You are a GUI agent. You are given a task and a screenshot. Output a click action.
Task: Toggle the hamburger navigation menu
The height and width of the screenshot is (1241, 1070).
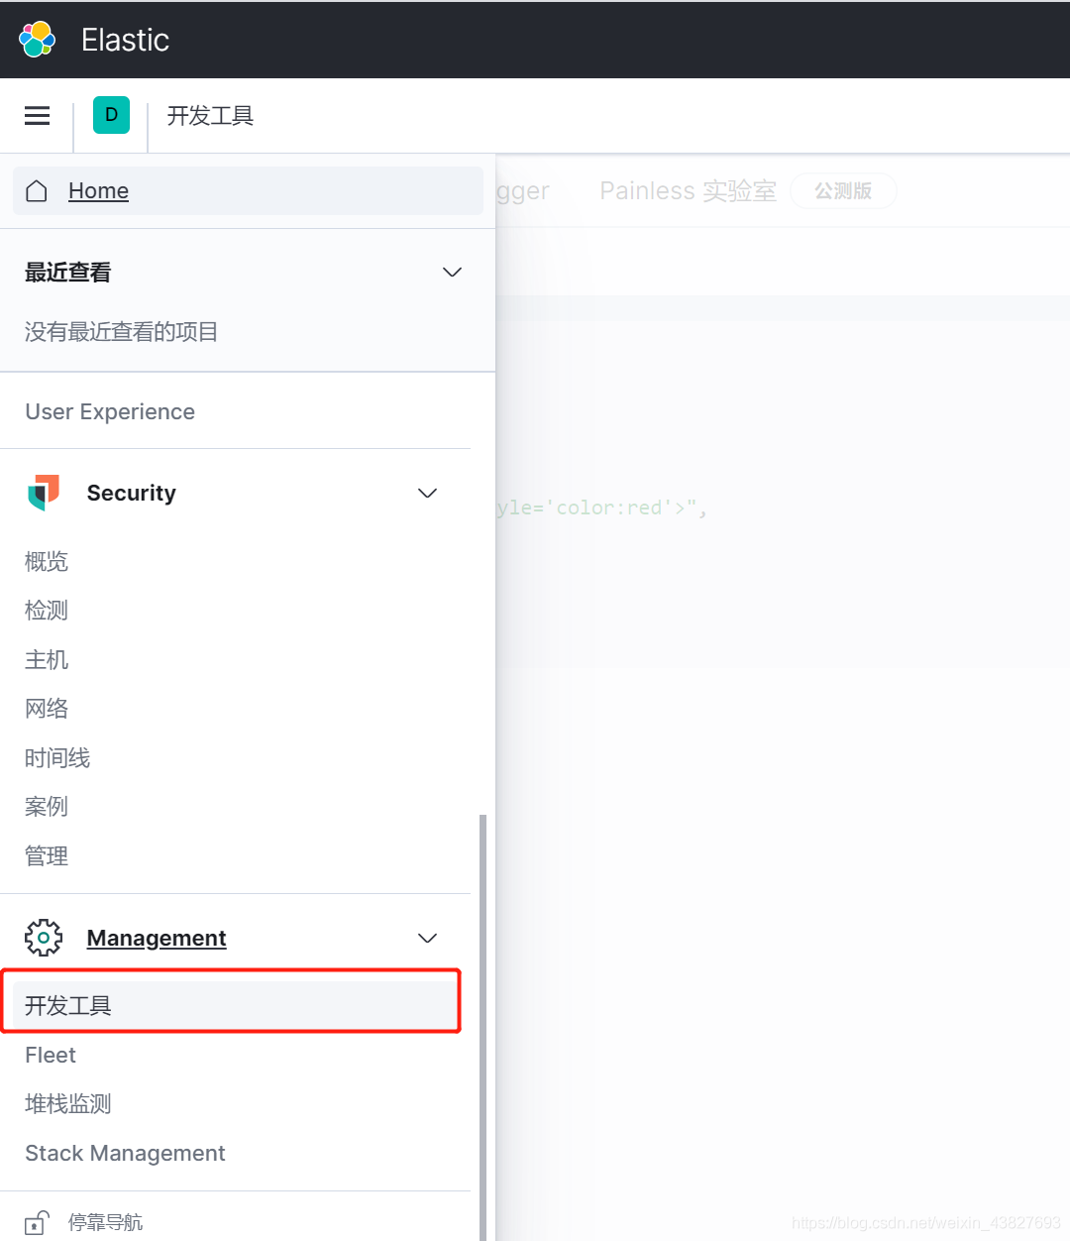pos(37,115)
